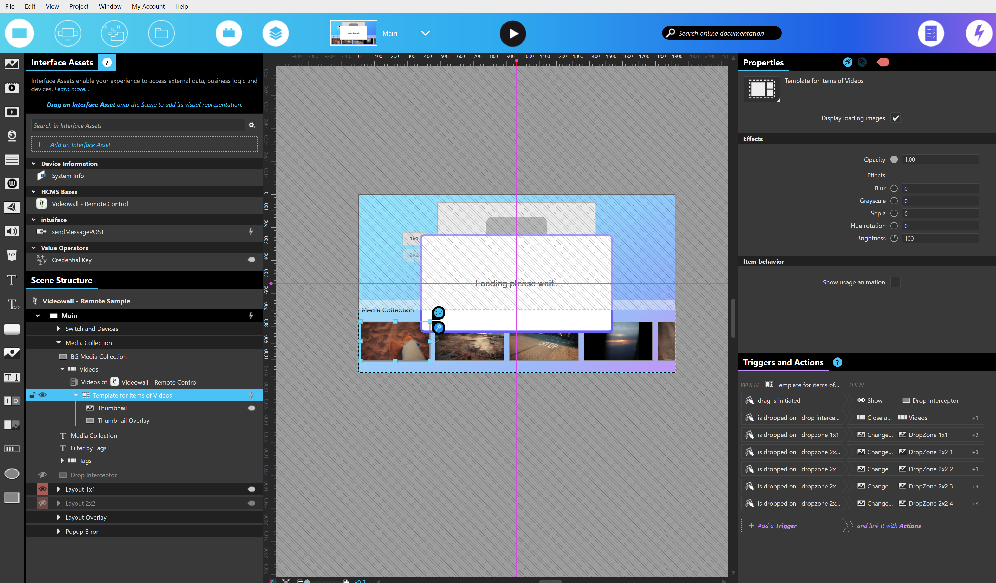Viewport: 996px width, 583px height.
Task: Expand the Switch and Devices group
Action: [x=59, y=329]
